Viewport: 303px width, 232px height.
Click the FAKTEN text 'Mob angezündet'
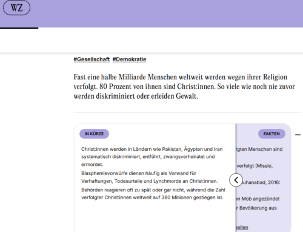(261, 199)
